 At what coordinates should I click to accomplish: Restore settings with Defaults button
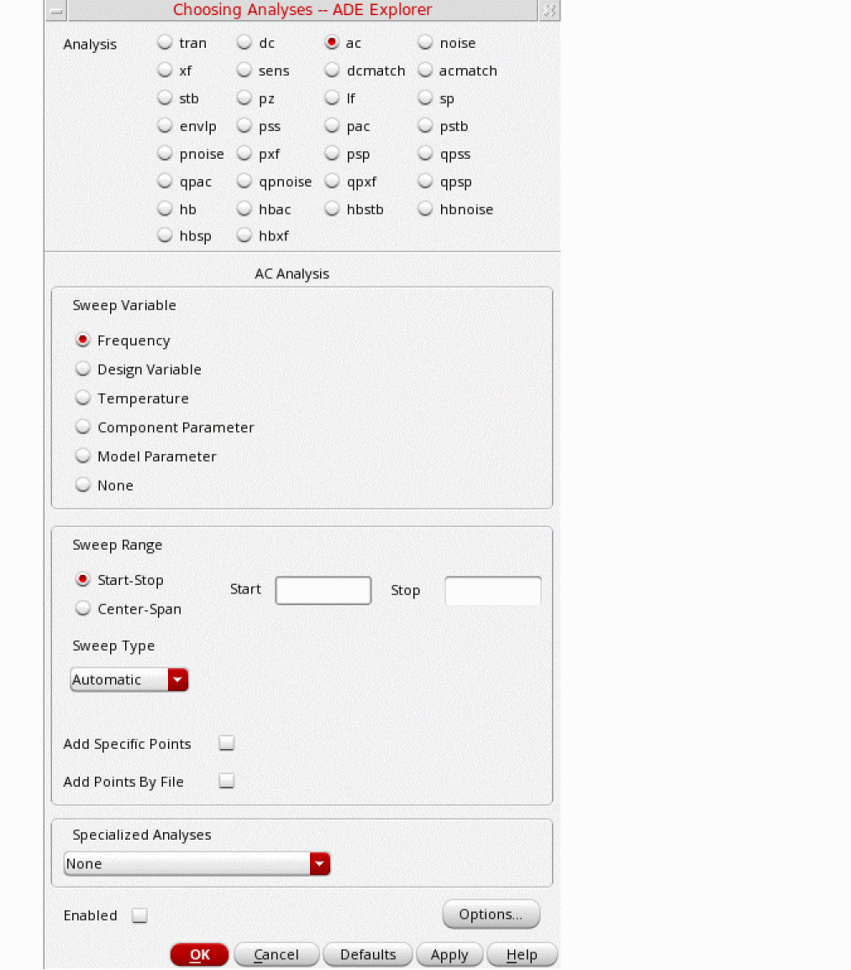pyautogui.click(x=368, y=955)
